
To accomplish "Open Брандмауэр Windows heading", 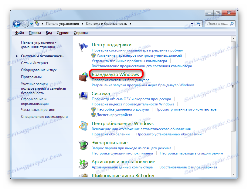I will pos(115,74).
